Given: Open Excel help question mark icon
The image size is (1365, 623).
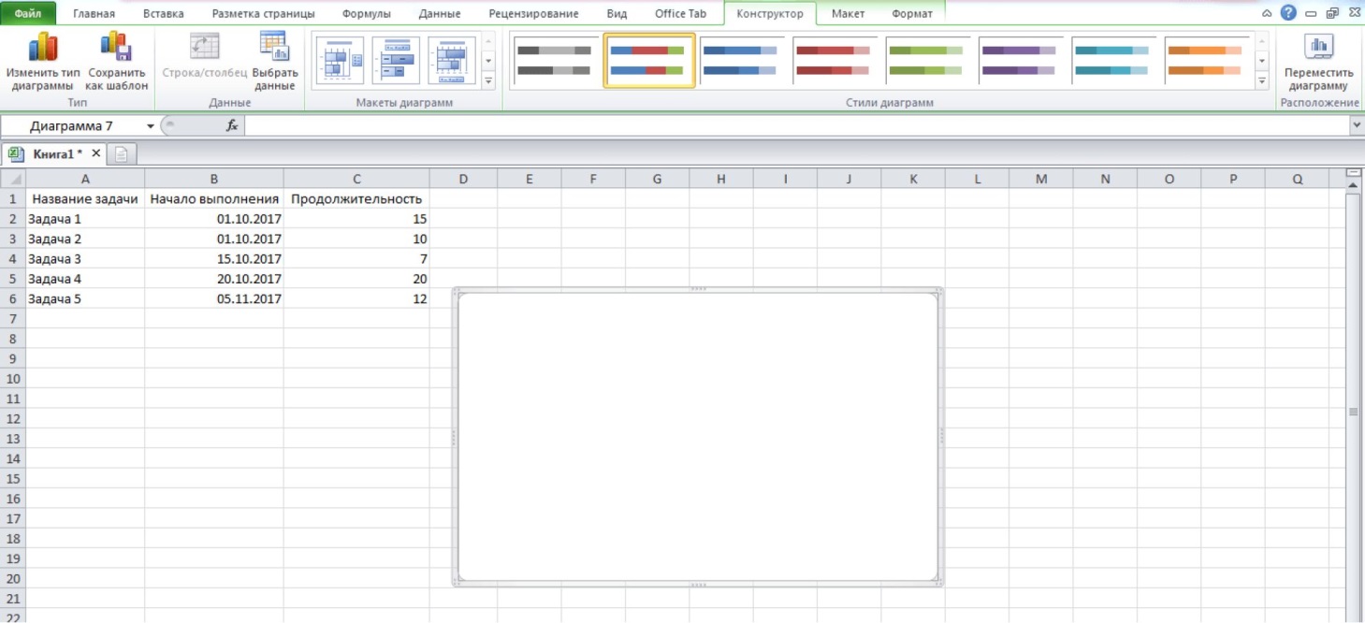Looking at the screenshot, I should click(1288, 13).
